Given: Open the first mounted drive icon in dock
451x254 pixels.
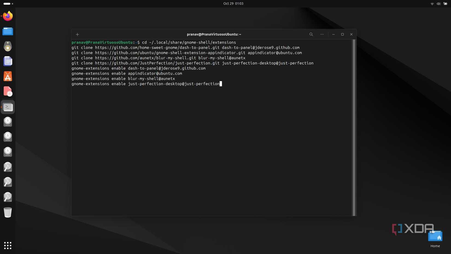Looking at the screenshot, I should click(8, 122).
